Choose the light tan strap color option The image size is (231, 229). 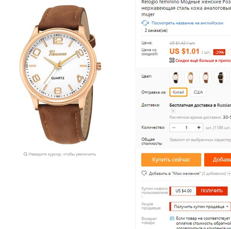coord(190,78)
